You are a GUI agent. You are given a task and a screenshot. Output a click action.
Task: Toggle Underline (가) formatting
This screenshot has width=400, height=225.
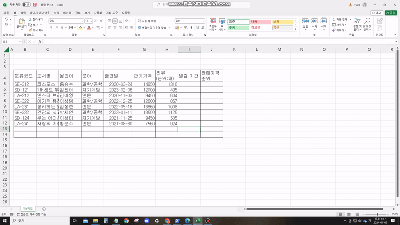62,28
